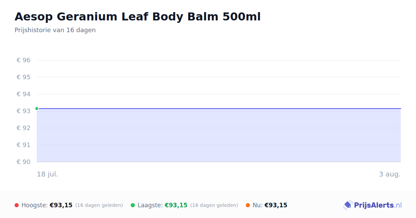Click the Nu current price €93,15
The image size is (416, 218).
click(x=276, y=205)
